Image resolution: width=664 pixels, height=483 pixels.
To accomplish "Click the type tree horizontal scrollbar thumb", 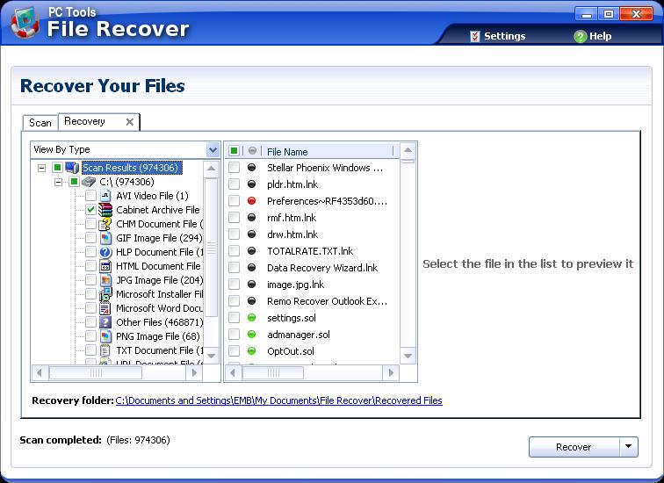I will click(x=96, y=373).
